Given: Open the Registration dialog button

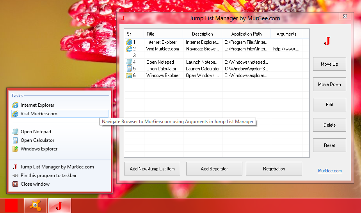Looking at the screenshot, I should tap(274, 168).
